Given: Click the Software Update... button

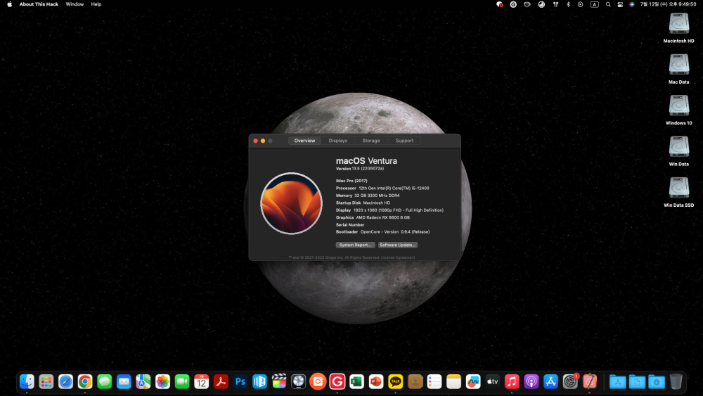Looking at the screenshot, I should (398, 245).
